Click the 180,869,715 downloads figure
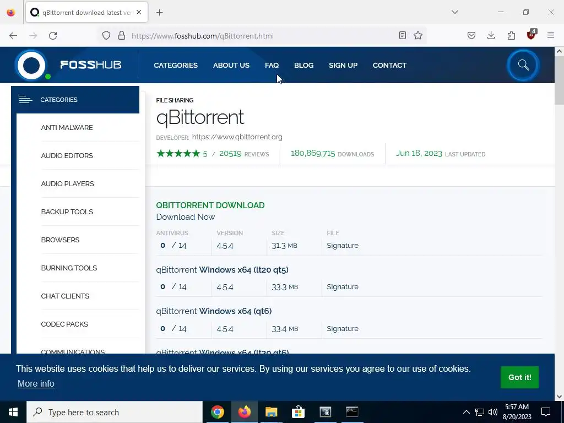564x423 pixels. point(313,154)
